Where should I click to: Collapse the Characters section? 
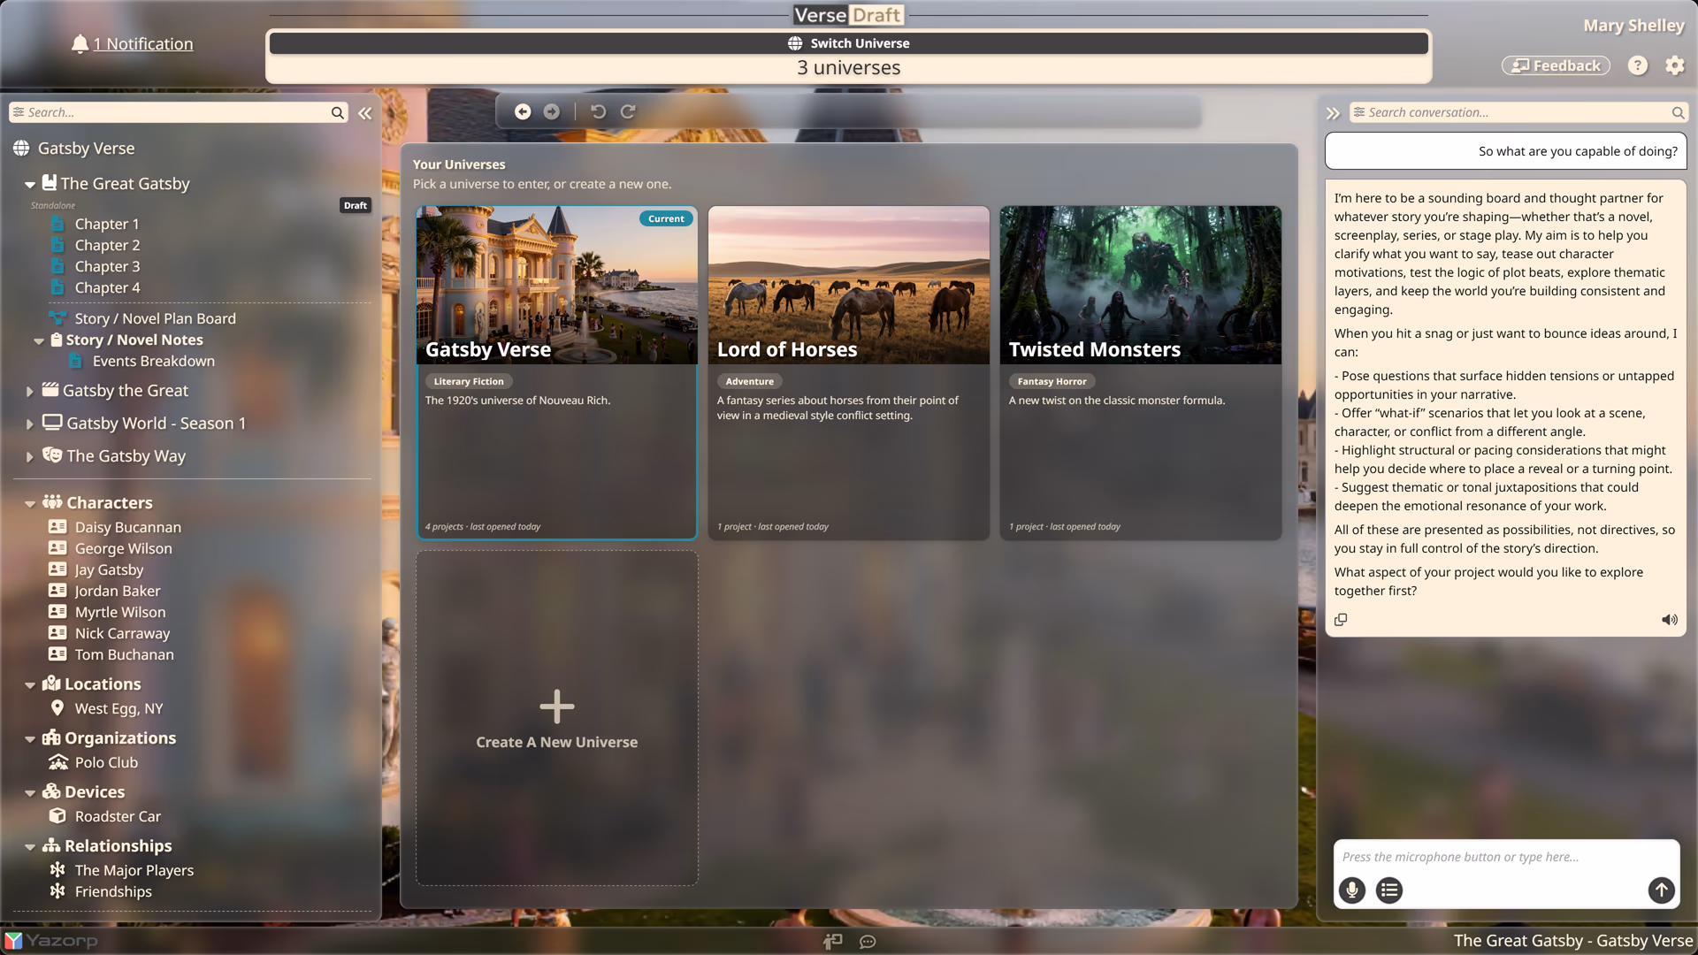point(30,504)
